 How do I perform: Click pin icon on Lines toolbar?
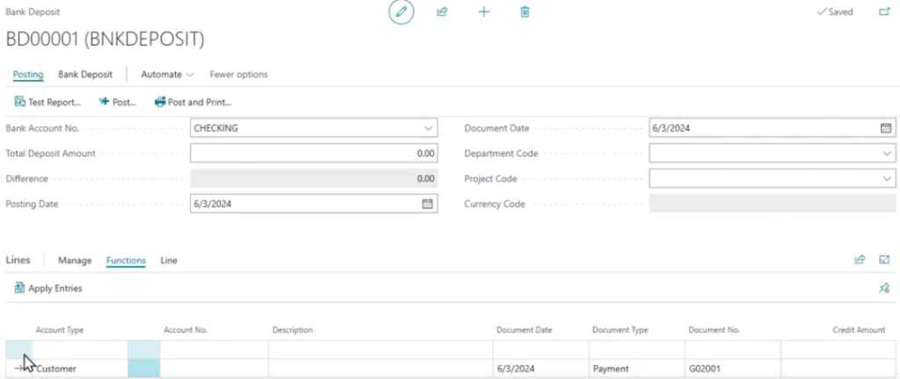pyautogui.click(x=884, y=288)
